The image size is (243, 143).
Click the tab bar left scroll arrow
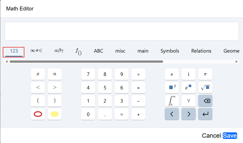pyautogui.click(x=7, y=62)
